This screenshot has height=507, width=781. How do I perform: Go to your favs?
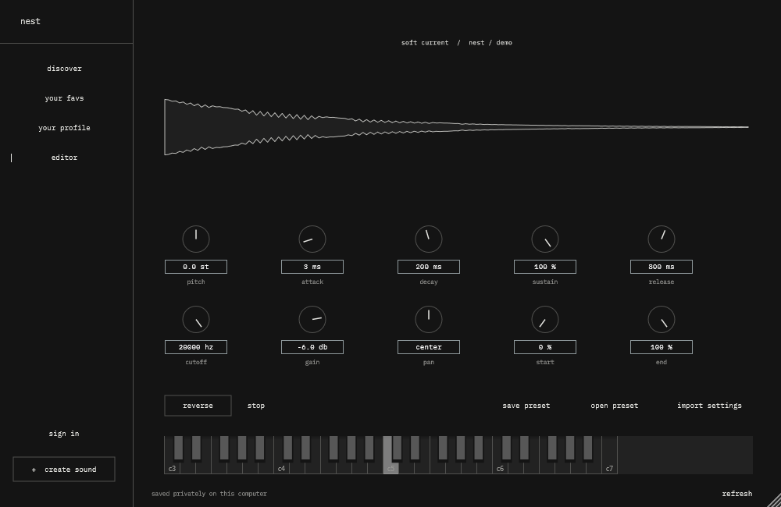[x=64, y=98]
